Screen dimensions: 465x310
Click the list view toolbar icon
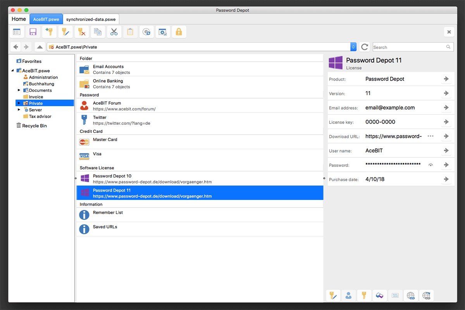point(16,32)
